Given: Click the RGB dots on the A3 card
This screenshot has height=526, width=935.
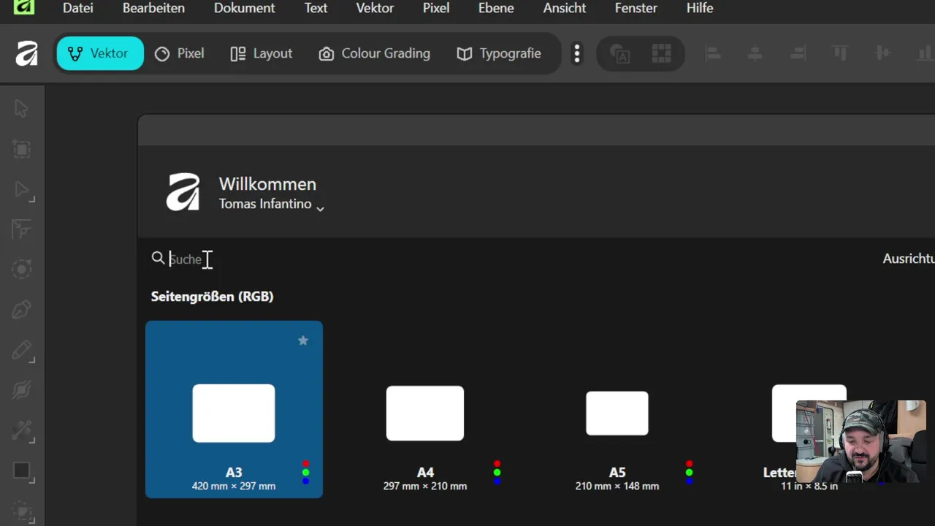Looking at the screenshot, I should pyautogui.click(x=305, y=472).
